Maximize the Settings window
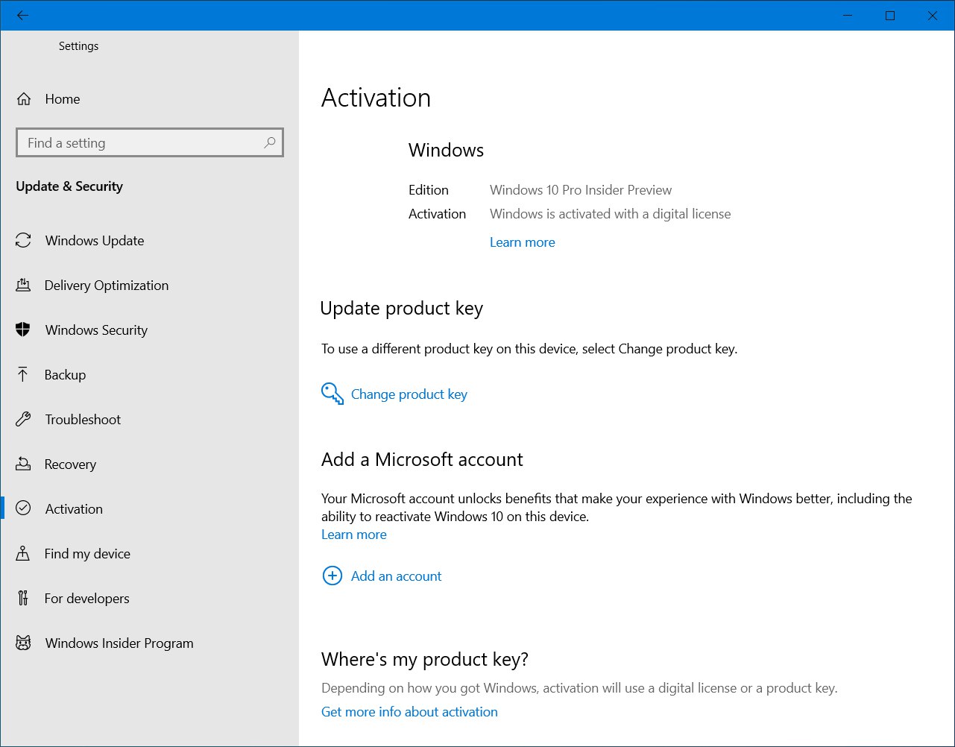The width and height of the screenshot is (955, 747). click(890, 15)
